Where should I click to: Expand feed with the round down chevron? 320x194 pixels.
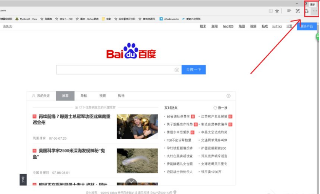tap(131, 182)
